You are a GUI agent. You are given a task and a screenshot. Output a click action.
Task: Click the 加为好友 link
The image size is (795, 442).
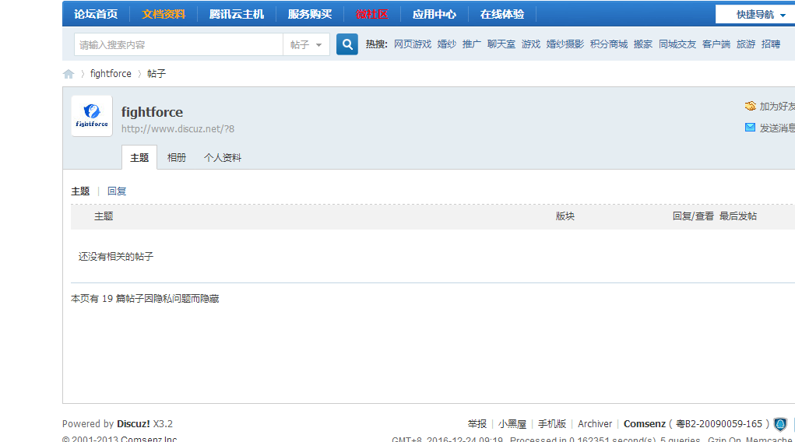777,106
